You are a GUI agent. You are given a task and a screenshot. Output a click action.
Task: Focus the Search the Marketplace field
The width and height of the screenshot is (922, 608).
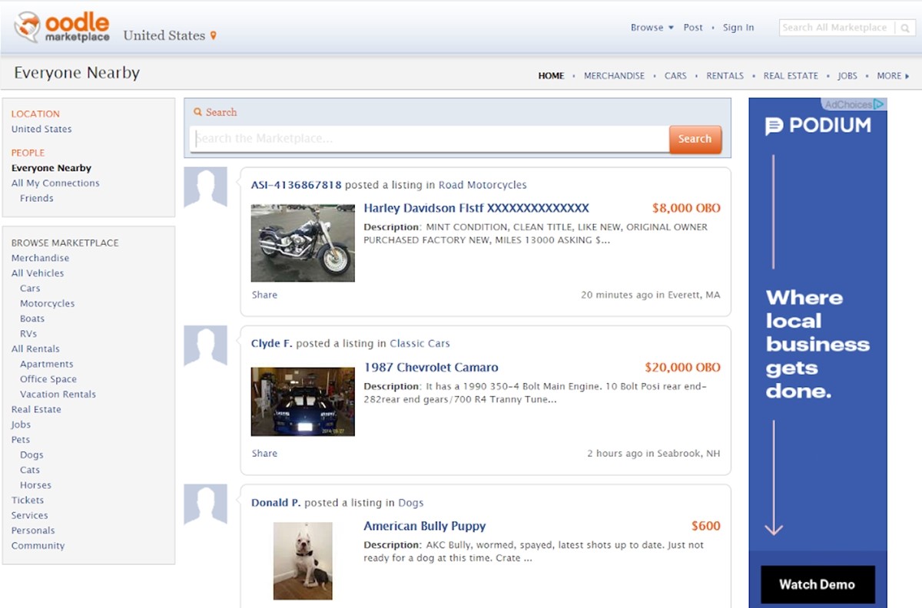click(x=429, y=139)
